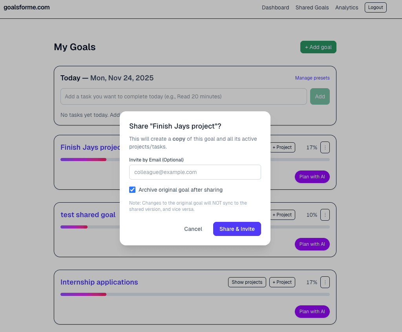Go to the Dashboard
The image size is (402, 332).
[275, 7]
